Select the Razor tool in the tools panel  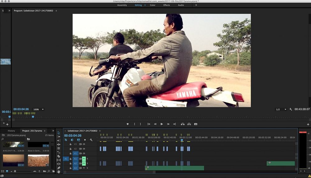(x=59, y=156)
